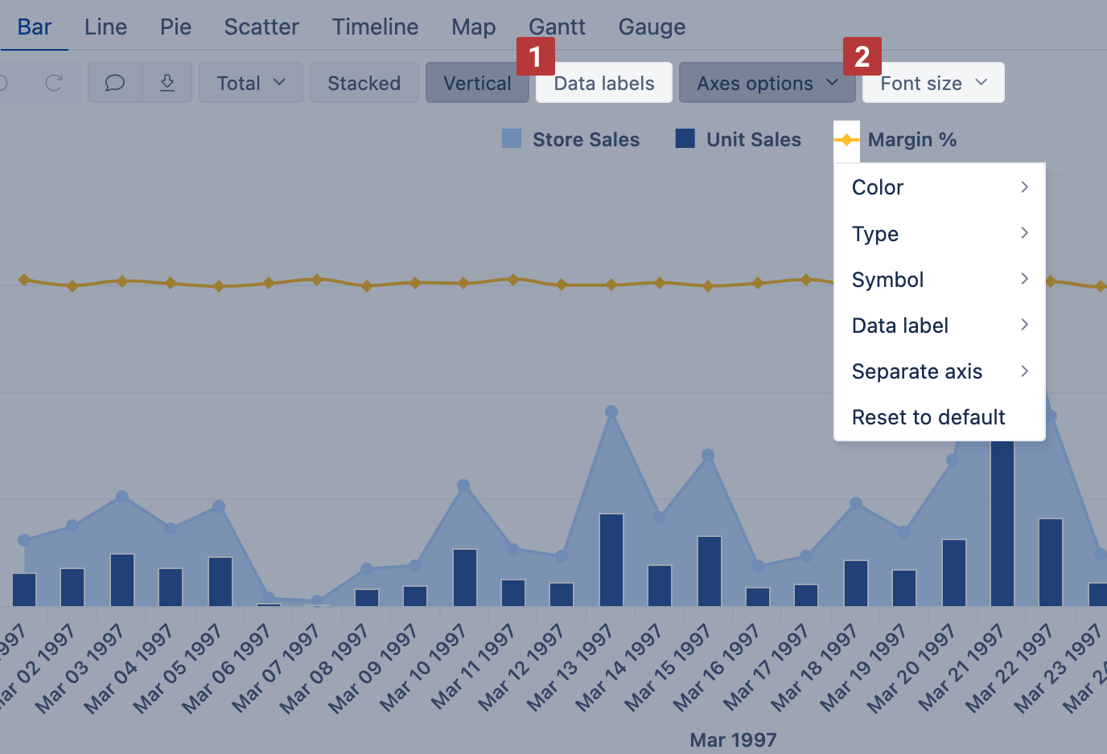Click the Store Sales legend label
The image size is (1107, 754).
pos(586,140)
